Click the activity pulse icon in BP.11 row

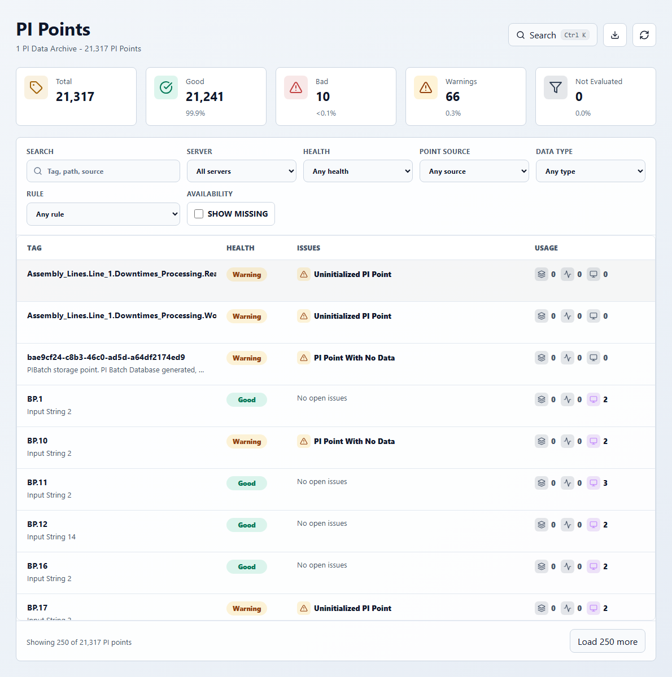568,483
